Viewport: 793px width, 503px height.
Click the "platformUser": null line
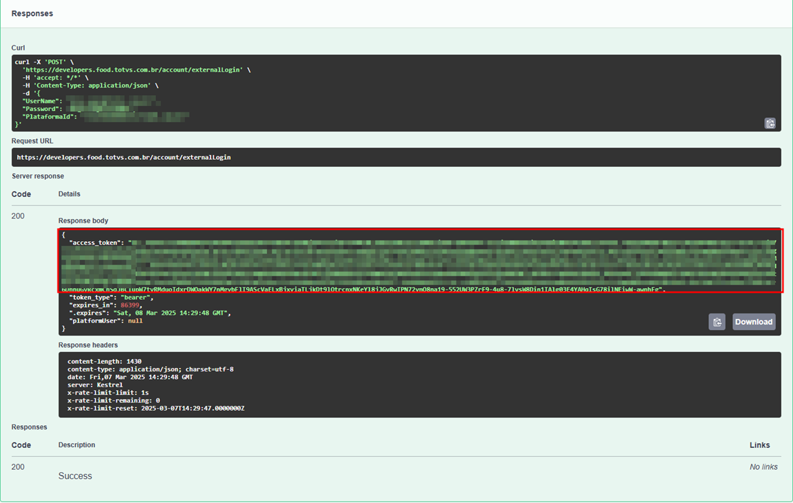(106, 321)
